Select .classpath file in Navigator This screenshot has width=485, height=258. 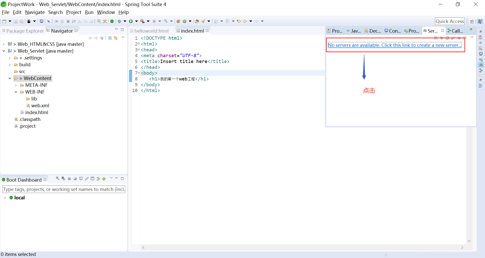point(28,119)
